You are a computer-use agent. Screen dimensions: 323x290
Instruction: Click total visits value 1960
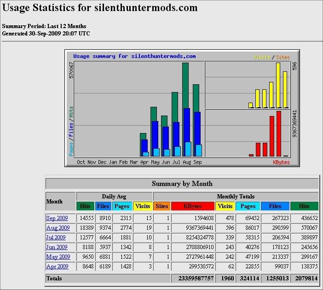(227, 278)
